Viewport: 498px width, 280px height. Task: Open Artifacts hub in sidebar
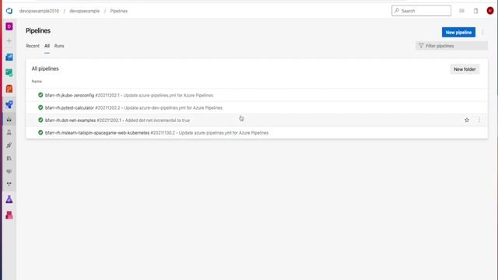click(x=9, y=215)
